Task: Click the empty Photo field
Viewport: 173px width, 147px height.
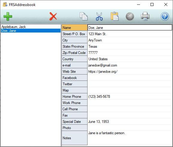Action: (130, 128)
